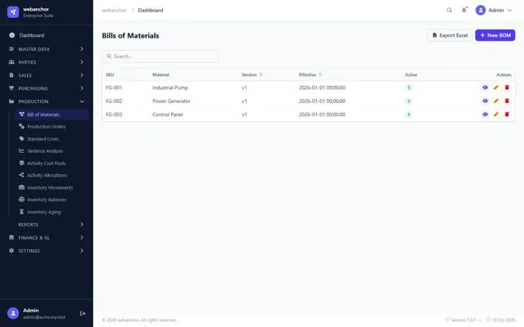
Task: Click the Dashboard breadcrumb
Action: (x=151, y=11)
